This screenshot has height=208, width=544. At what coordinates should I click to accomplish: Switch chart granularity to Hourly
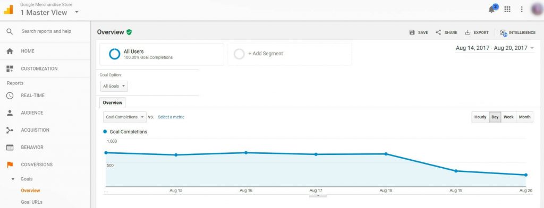(x=480, y=117)
